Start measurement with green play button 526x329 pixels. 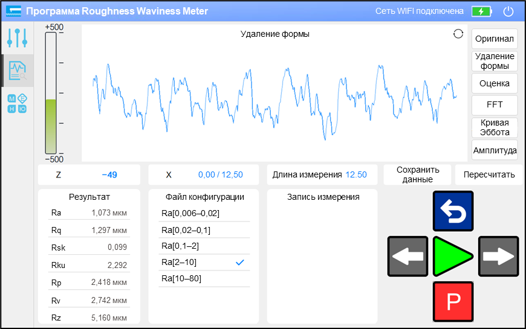tap(453, 257)
